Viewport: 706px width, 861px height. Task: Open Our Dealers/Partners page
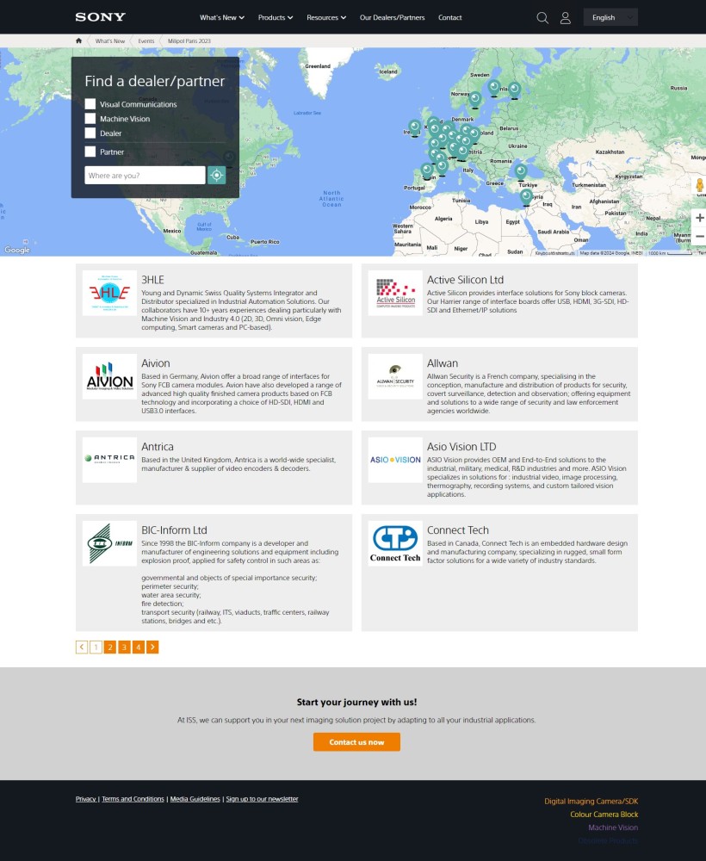tap(392, 17)
